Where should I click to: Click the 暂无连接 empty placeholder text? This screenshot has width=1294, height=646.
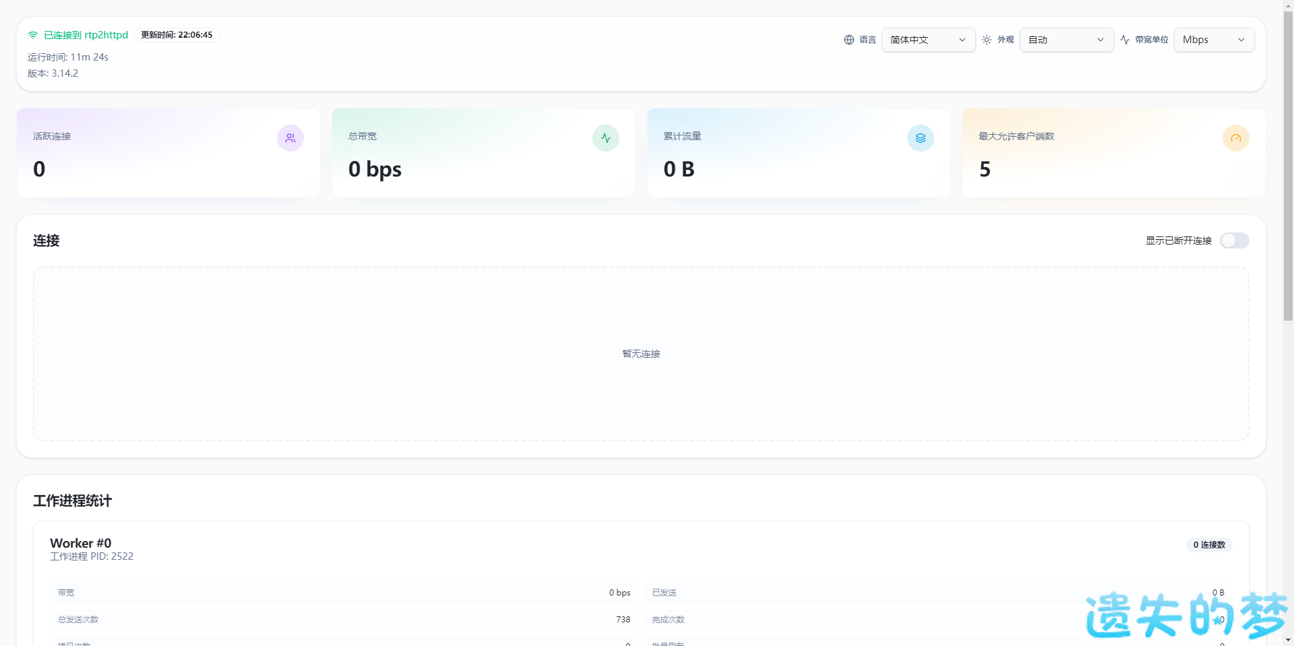(x=641, y=354)
